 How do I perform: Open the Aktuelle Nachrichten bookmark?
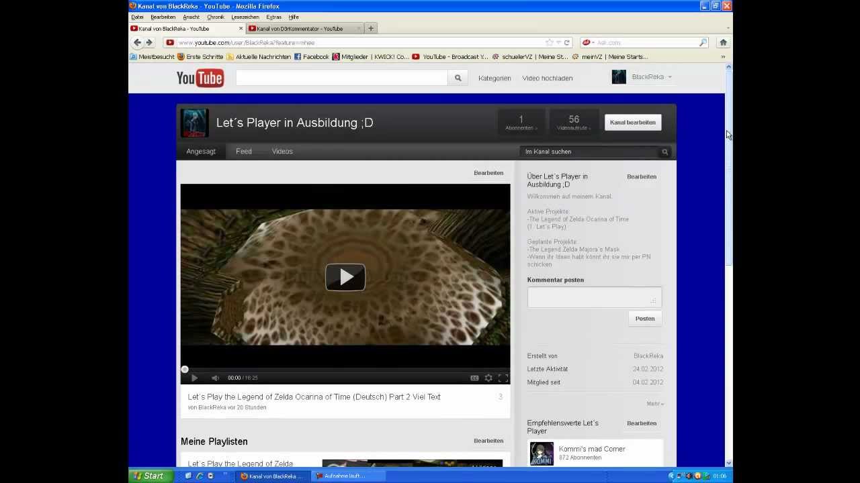click(x=259, y=57)
